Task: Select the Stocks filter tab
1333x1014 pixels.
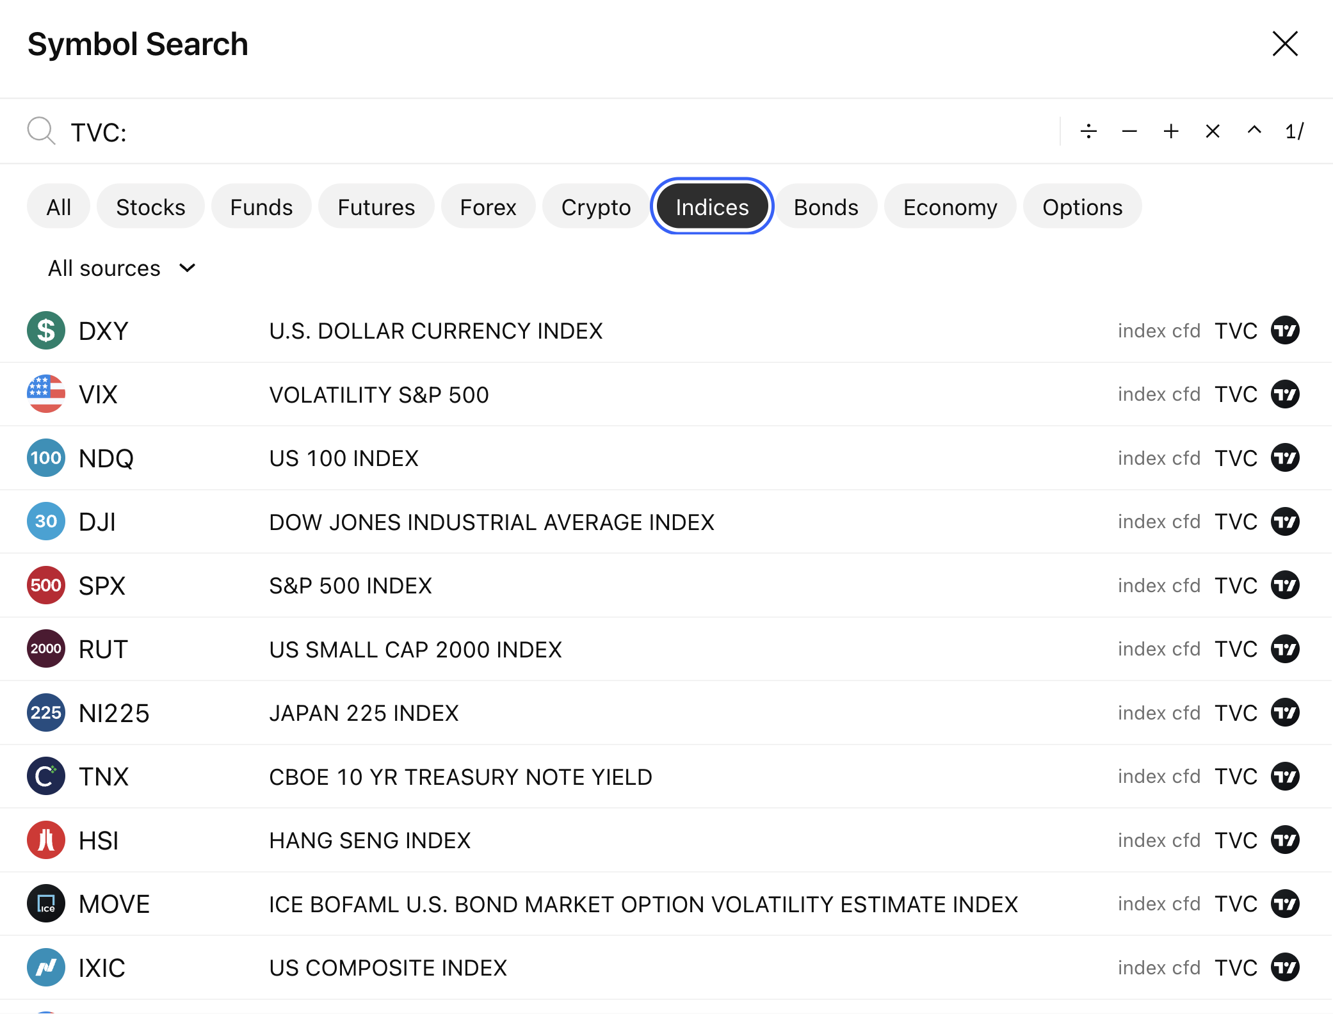Action: [x=150, y=207]
